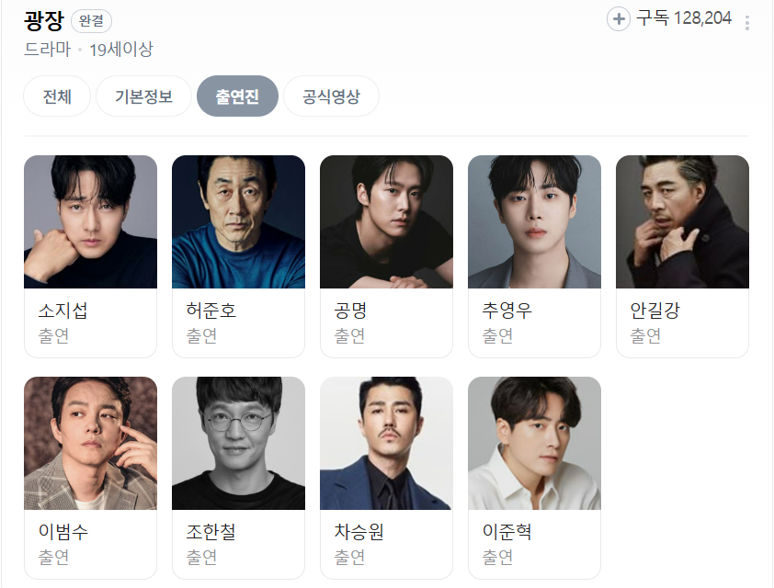The image size is (774, 588).
Task: Select the 출연진 tab
Action: [237, 96]
